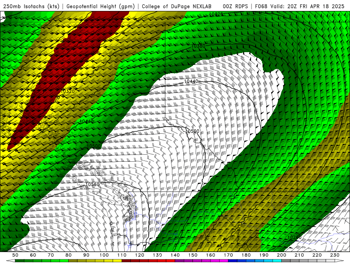Click the 10560 height contour label
The height and width of the screenshot is (263, 350).
(x=92, y=185)
